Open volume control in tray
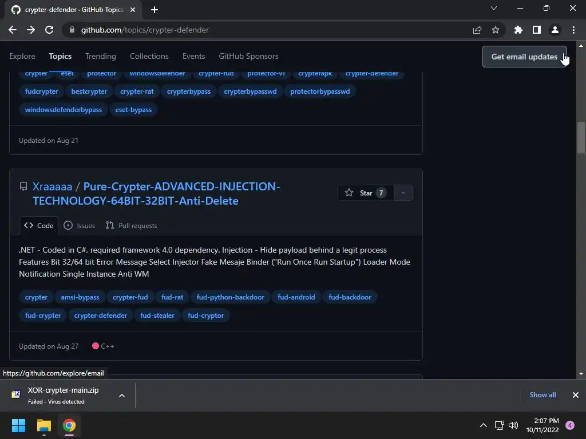 pyautogui.click(x=513, y=425)
